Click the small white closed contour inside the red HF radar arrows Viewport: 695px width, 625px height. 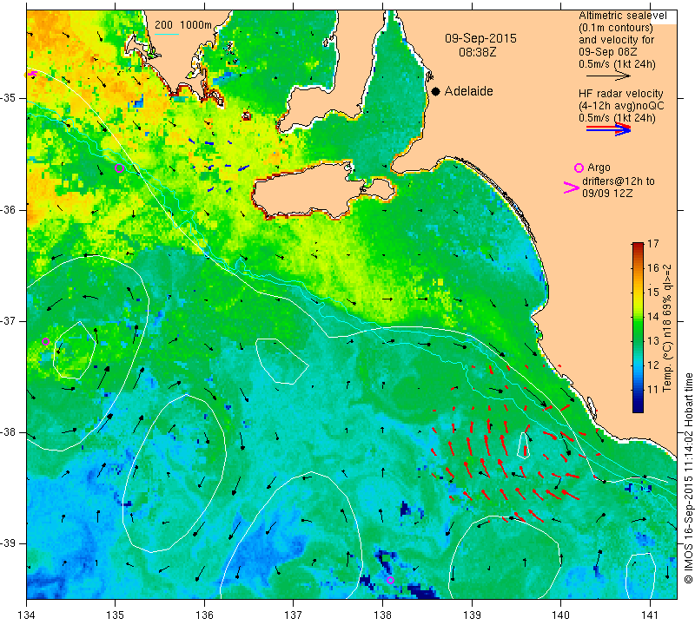[x=524, y=445]
